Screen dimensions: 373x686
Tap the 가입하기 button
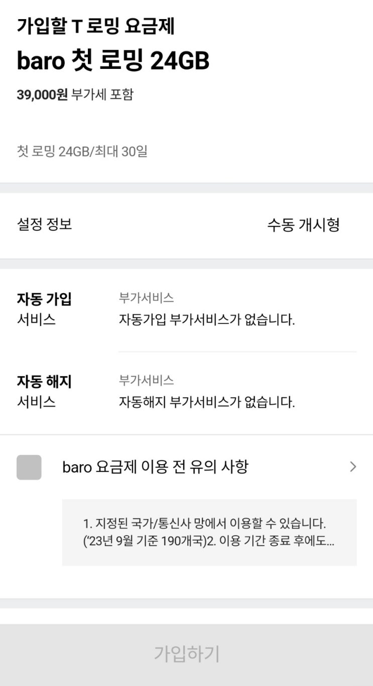point(186,653)
